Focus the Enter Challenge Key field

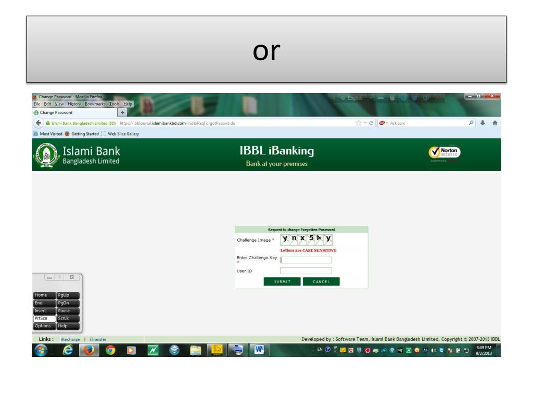pyautogui.click(x=306, y=260)
